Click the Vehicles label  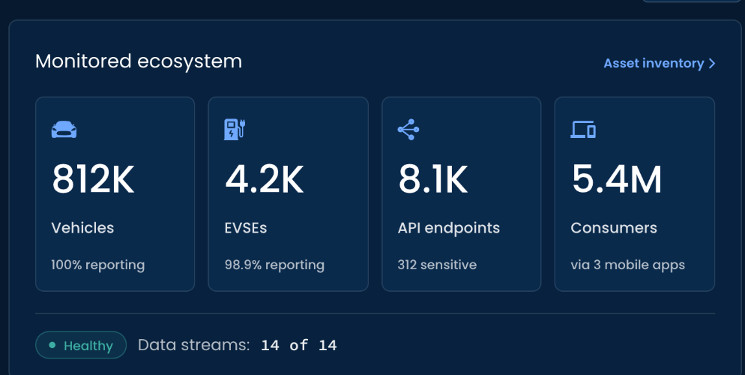pyautogui.click(x=82, y=228)
